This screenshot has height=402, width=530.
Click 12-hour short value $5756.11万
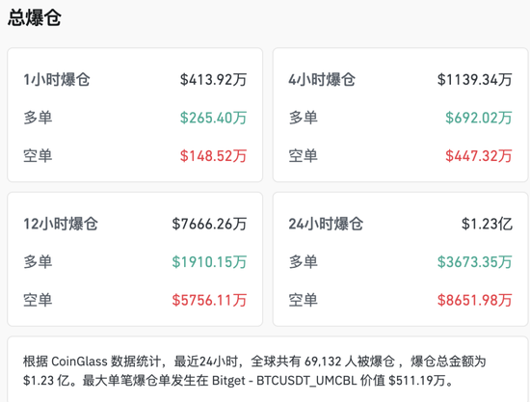pos(209,300)
